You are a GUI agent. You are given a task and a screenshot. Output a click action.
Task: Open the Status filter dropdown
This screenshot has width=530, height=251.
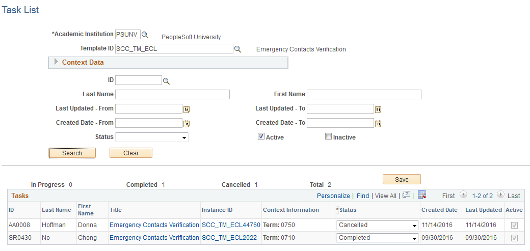(x=152, y=137)
